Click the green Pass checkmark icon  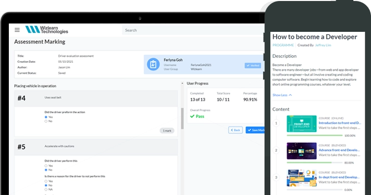(x=192, y=116)
